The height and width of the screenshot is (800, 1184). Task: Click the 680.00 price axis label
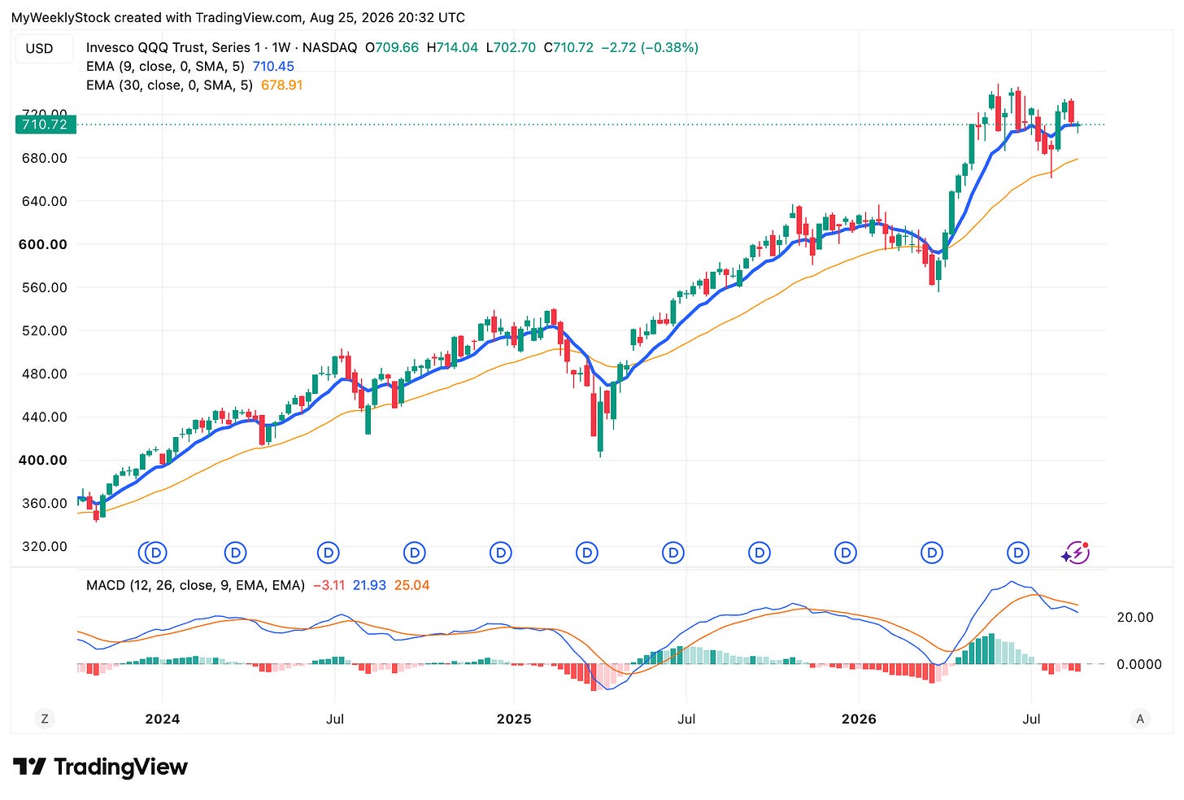click(45, 158)
